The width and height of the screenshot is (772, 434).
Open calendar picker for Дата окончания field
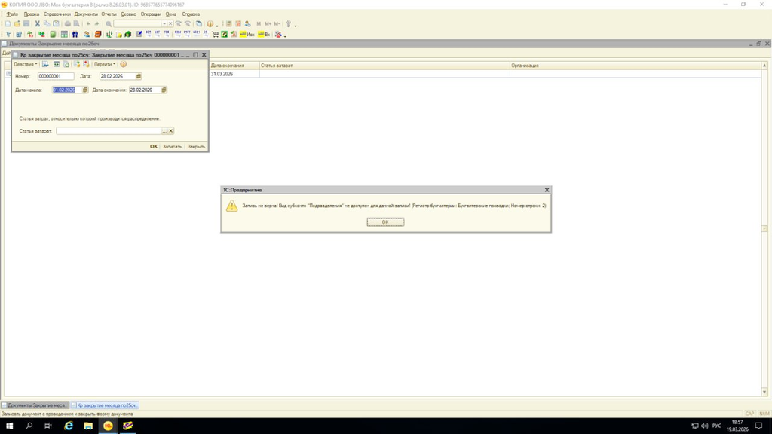point(164,90)
